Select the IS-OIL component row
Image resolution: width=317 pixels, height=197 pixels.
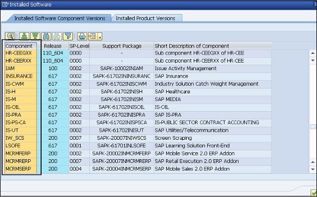(138, 107)
